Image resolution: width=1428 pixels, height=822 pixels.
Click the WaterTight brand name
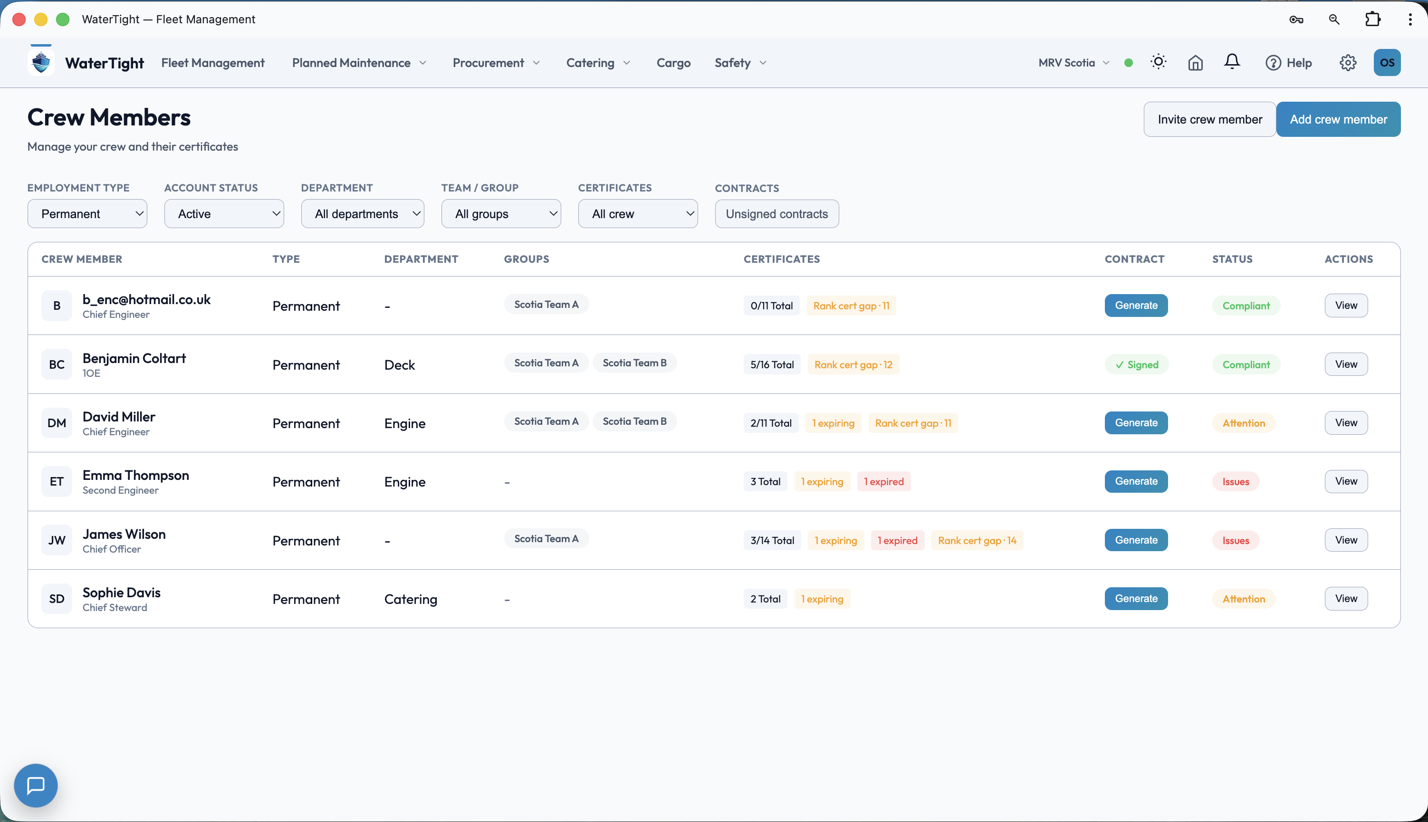[105, 63]
